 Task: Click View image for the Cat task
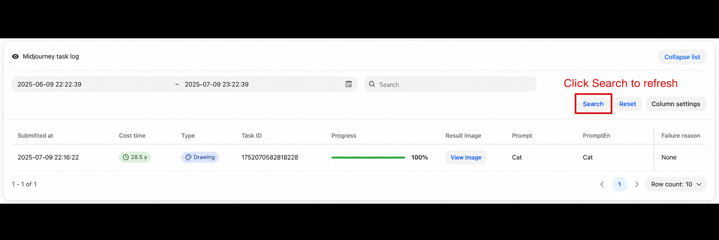click(466, 158)
